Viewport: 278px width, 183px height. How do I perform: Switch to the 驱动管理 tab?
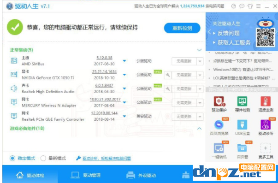pyautogui.click(x=85, y=175)
